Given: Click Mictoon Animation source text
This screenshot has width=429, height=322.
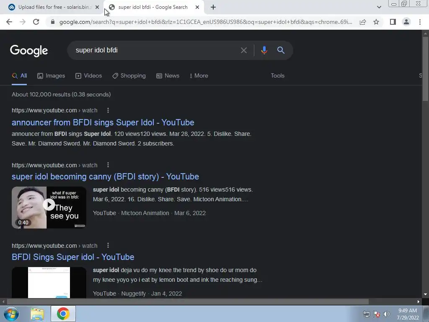Looking at the screenshot, I should click(x=145, y=213).
